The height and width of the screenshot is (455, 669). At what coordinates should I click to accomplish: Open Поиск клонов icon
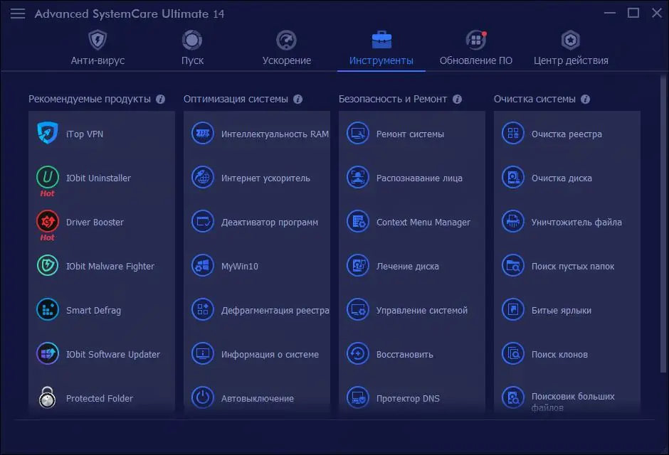click(x=513, y=353)
